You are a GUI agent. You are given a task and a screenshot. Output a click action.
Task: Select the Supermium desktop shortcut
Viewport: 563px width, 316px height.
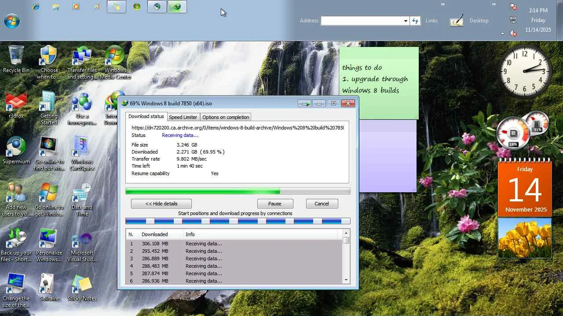[16, 151]
